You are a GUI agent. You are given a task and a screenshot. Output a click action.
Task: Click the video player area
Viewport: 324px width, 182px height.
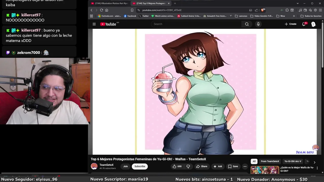[x=205, y=92]
